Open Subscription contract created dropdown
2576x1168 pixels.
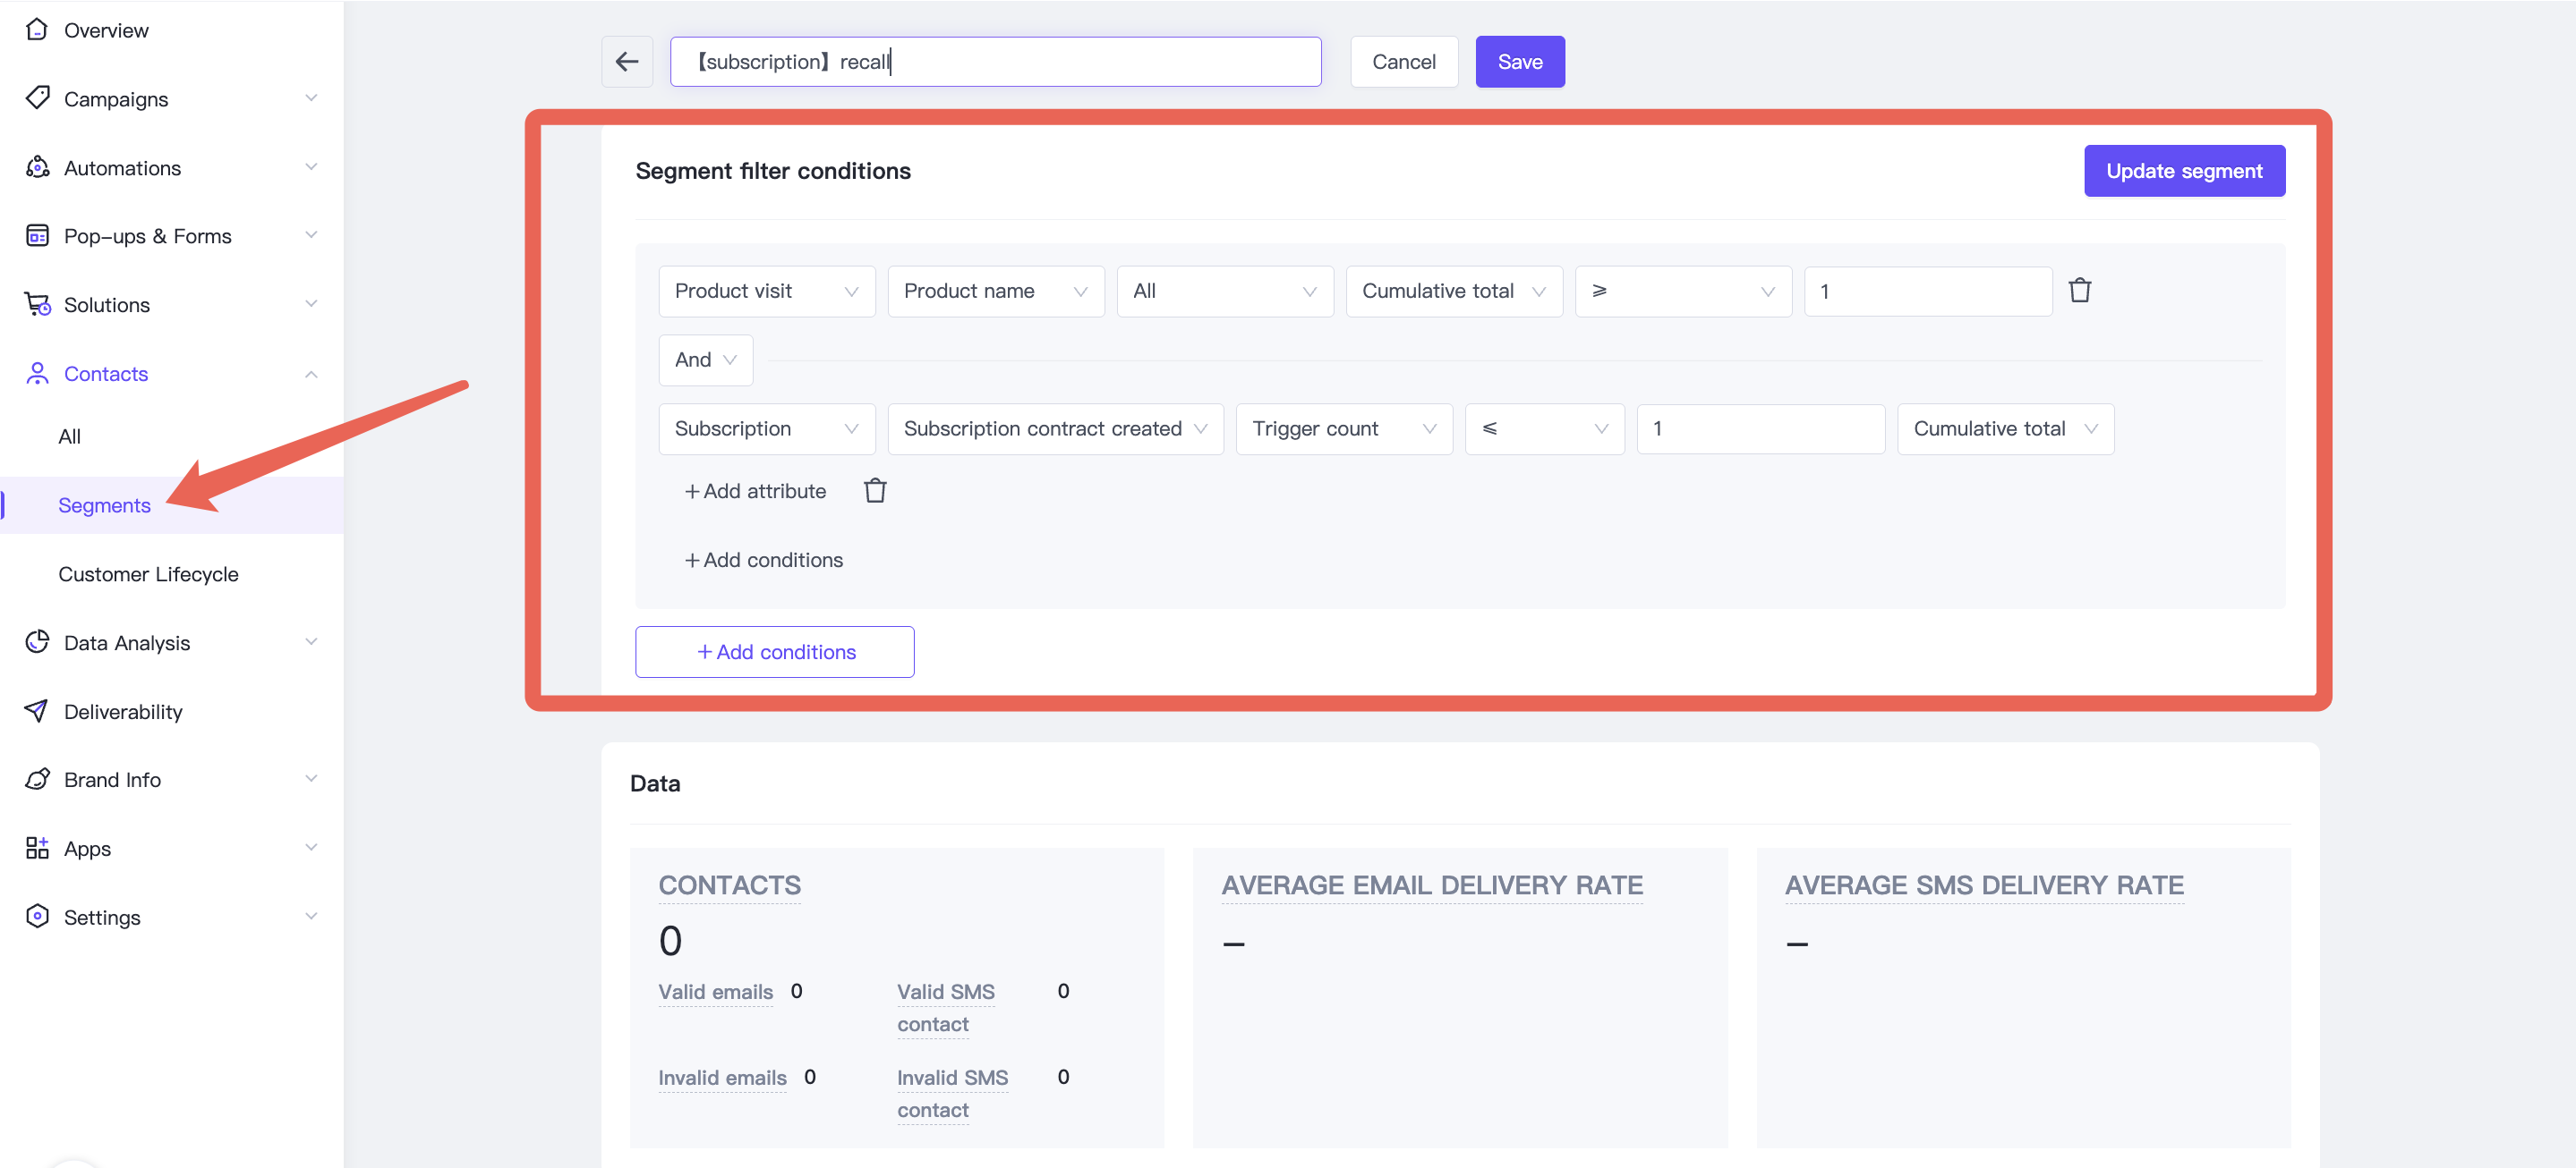point(1055,428)
